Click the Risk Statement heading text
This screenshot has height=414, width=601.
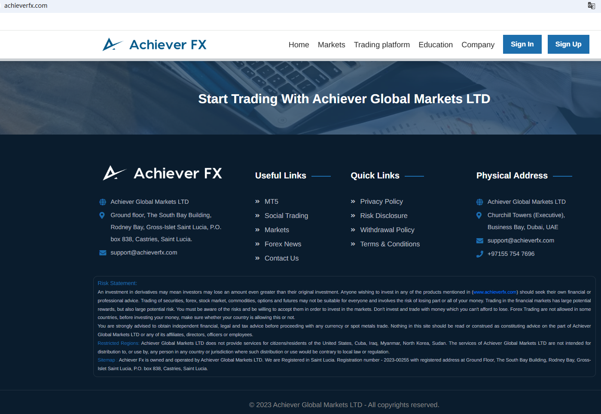117,283
